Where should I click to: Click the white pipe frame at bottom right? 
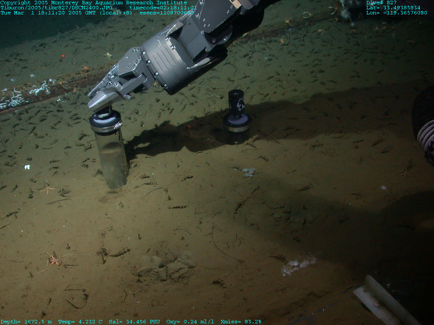click(x=384, y=300)
